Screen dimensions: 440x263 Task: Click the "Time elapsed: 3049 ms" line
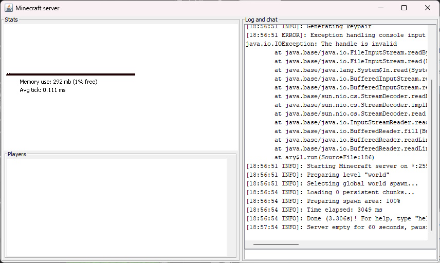[x=314, y=210]
